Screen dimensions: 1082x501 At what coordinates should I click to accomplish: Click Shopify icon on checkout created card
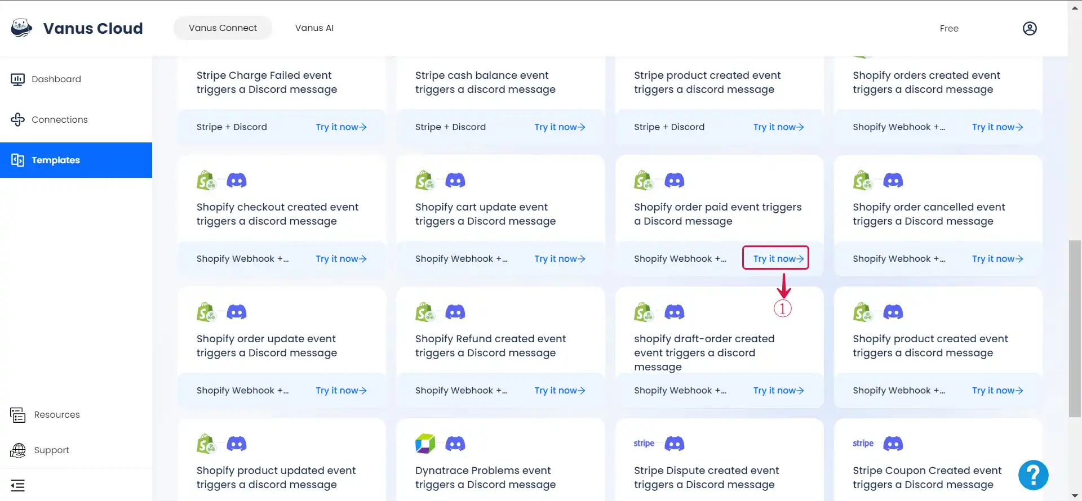click(x=206, y=180)
